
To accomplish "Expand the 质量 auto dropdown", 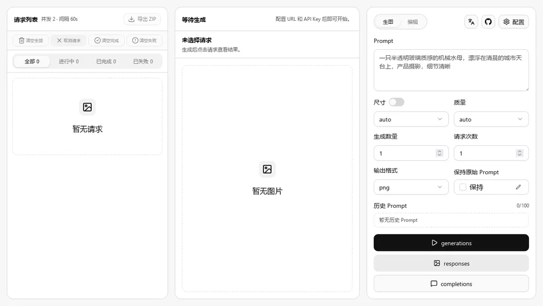I will click(x=491, y=119).
